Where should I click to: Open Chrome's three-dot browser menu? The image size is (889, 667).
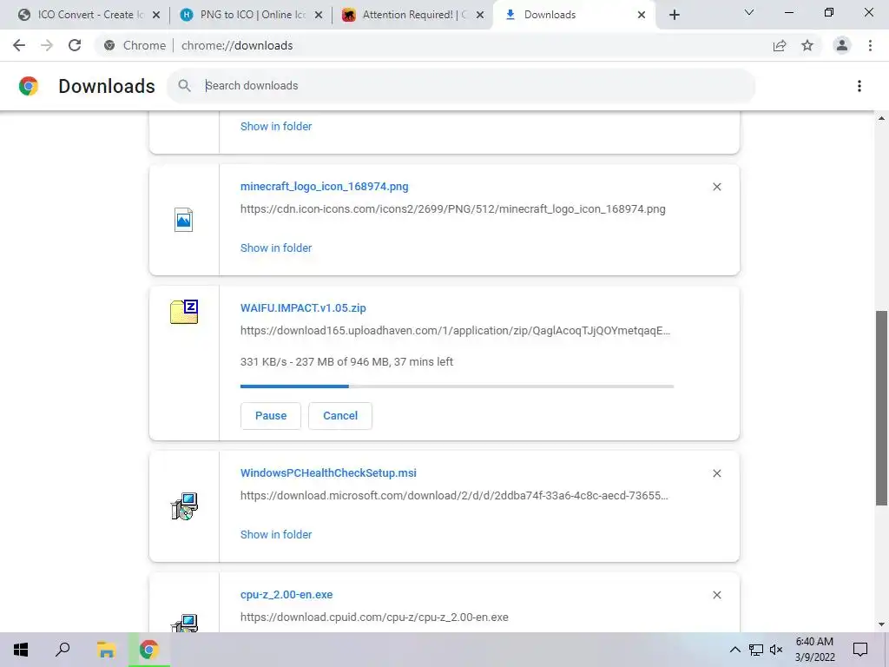tap(870, 45)
